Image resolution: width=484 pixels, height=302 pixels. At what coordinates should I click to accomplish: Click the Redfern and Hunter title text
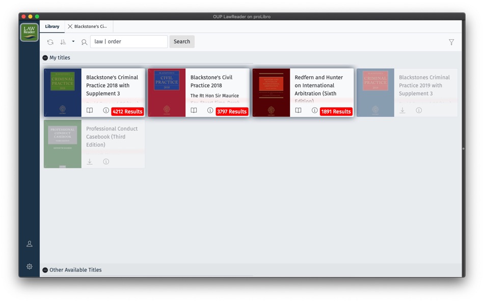pos(318,89)
